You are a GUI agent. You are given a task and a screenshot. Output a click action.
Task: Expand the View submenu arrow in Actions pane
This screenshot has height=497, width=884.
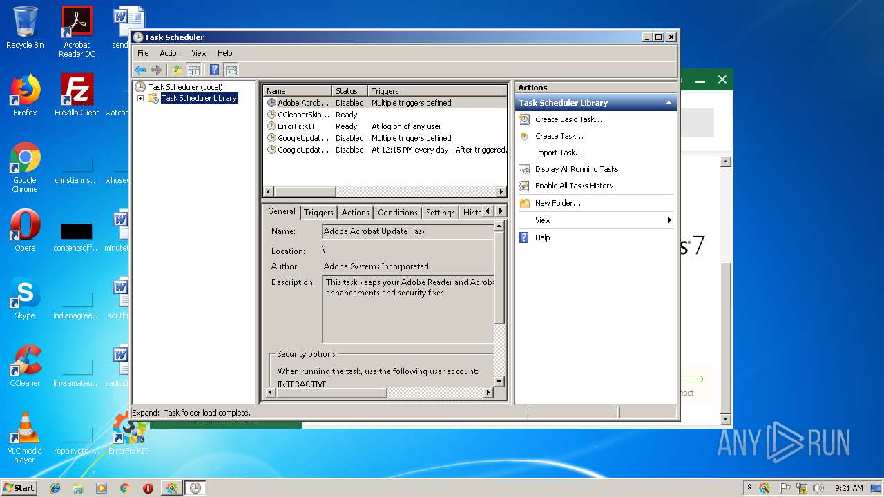pos(669,220)
